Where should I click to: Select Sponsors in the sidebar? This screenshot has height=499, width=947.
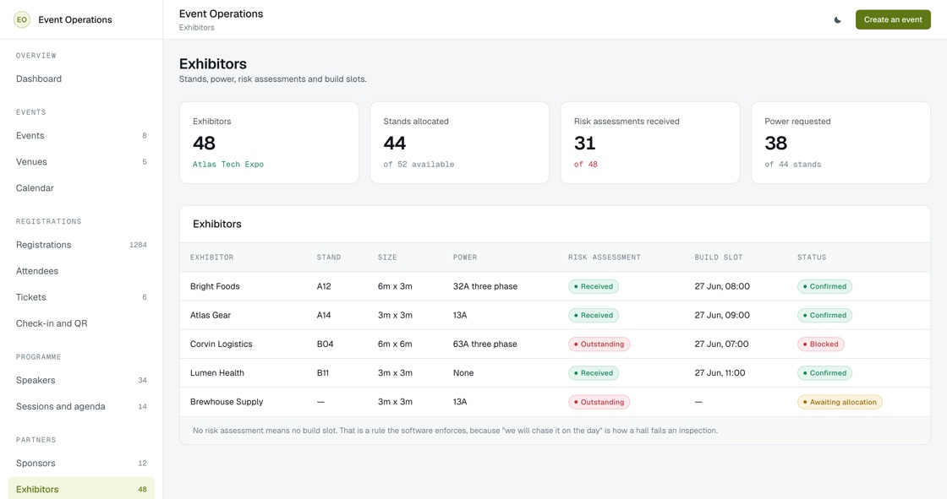point(81,464)
